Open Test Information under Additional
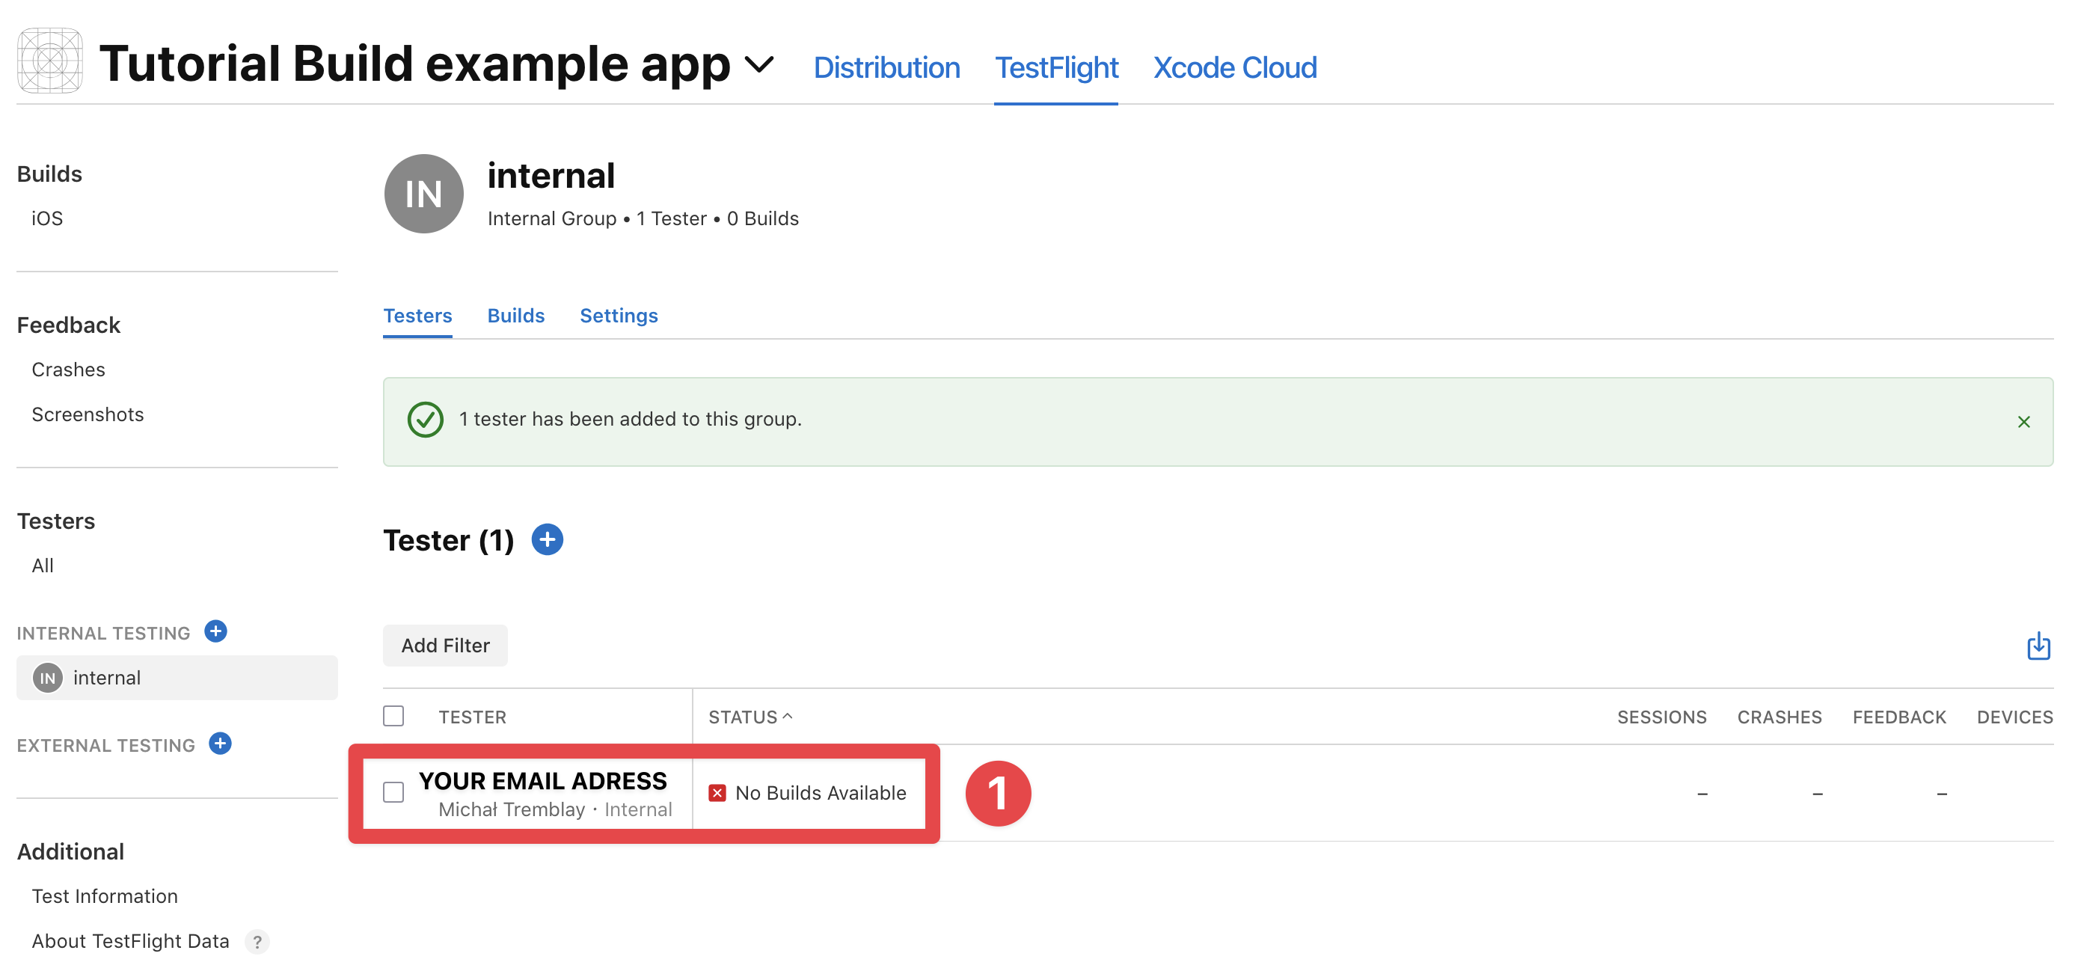2075x968 pixels. point(105,895)
